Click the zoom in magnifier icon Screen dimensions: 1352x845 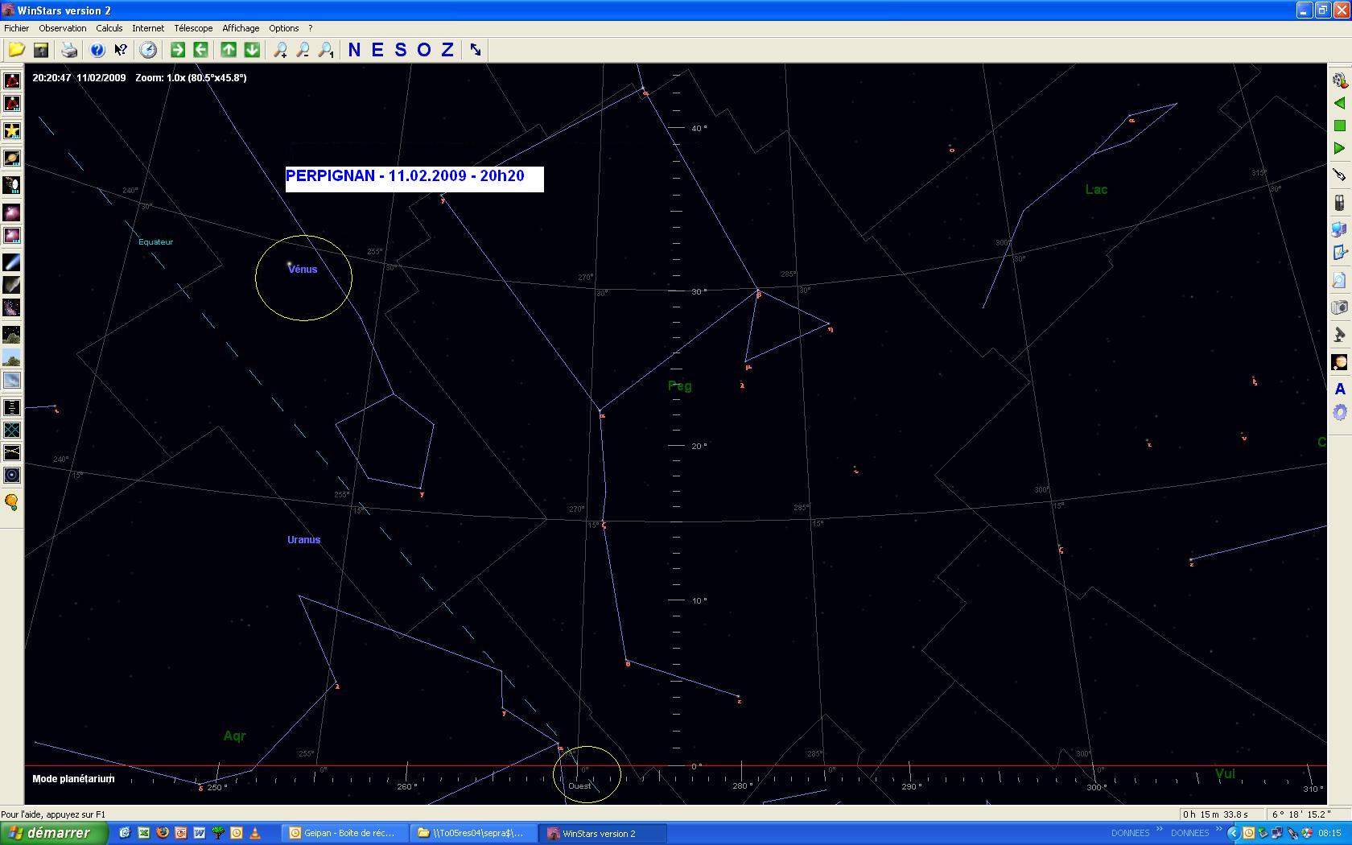(280, 50)
